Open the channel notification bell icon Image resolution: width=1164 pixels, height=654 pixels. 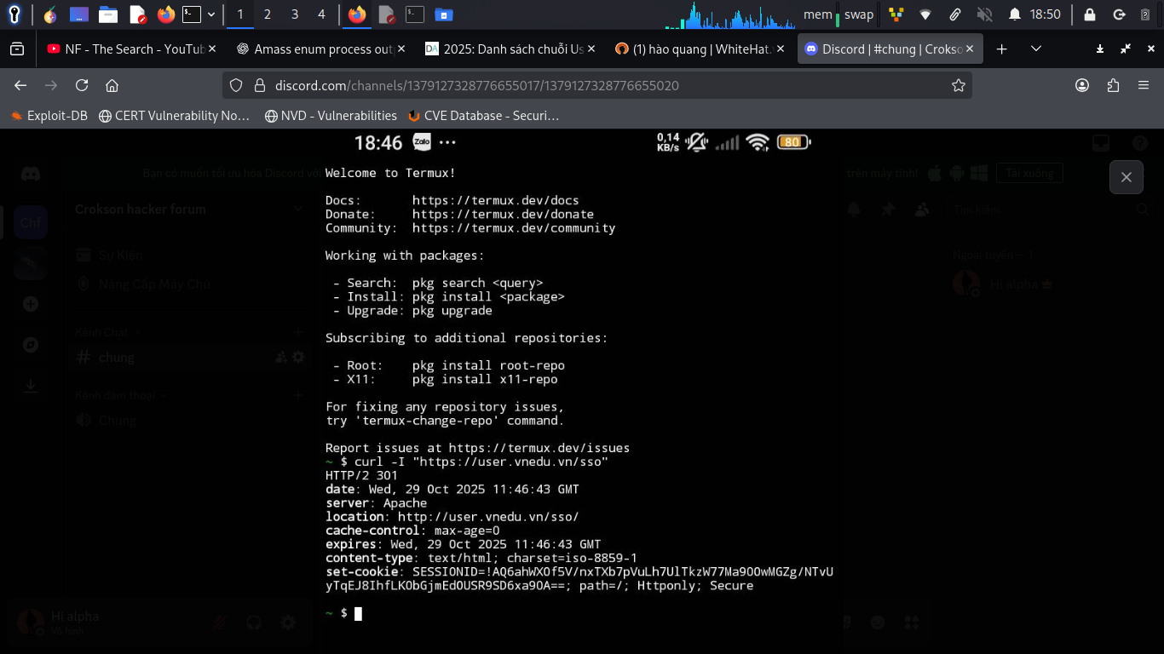853,209
